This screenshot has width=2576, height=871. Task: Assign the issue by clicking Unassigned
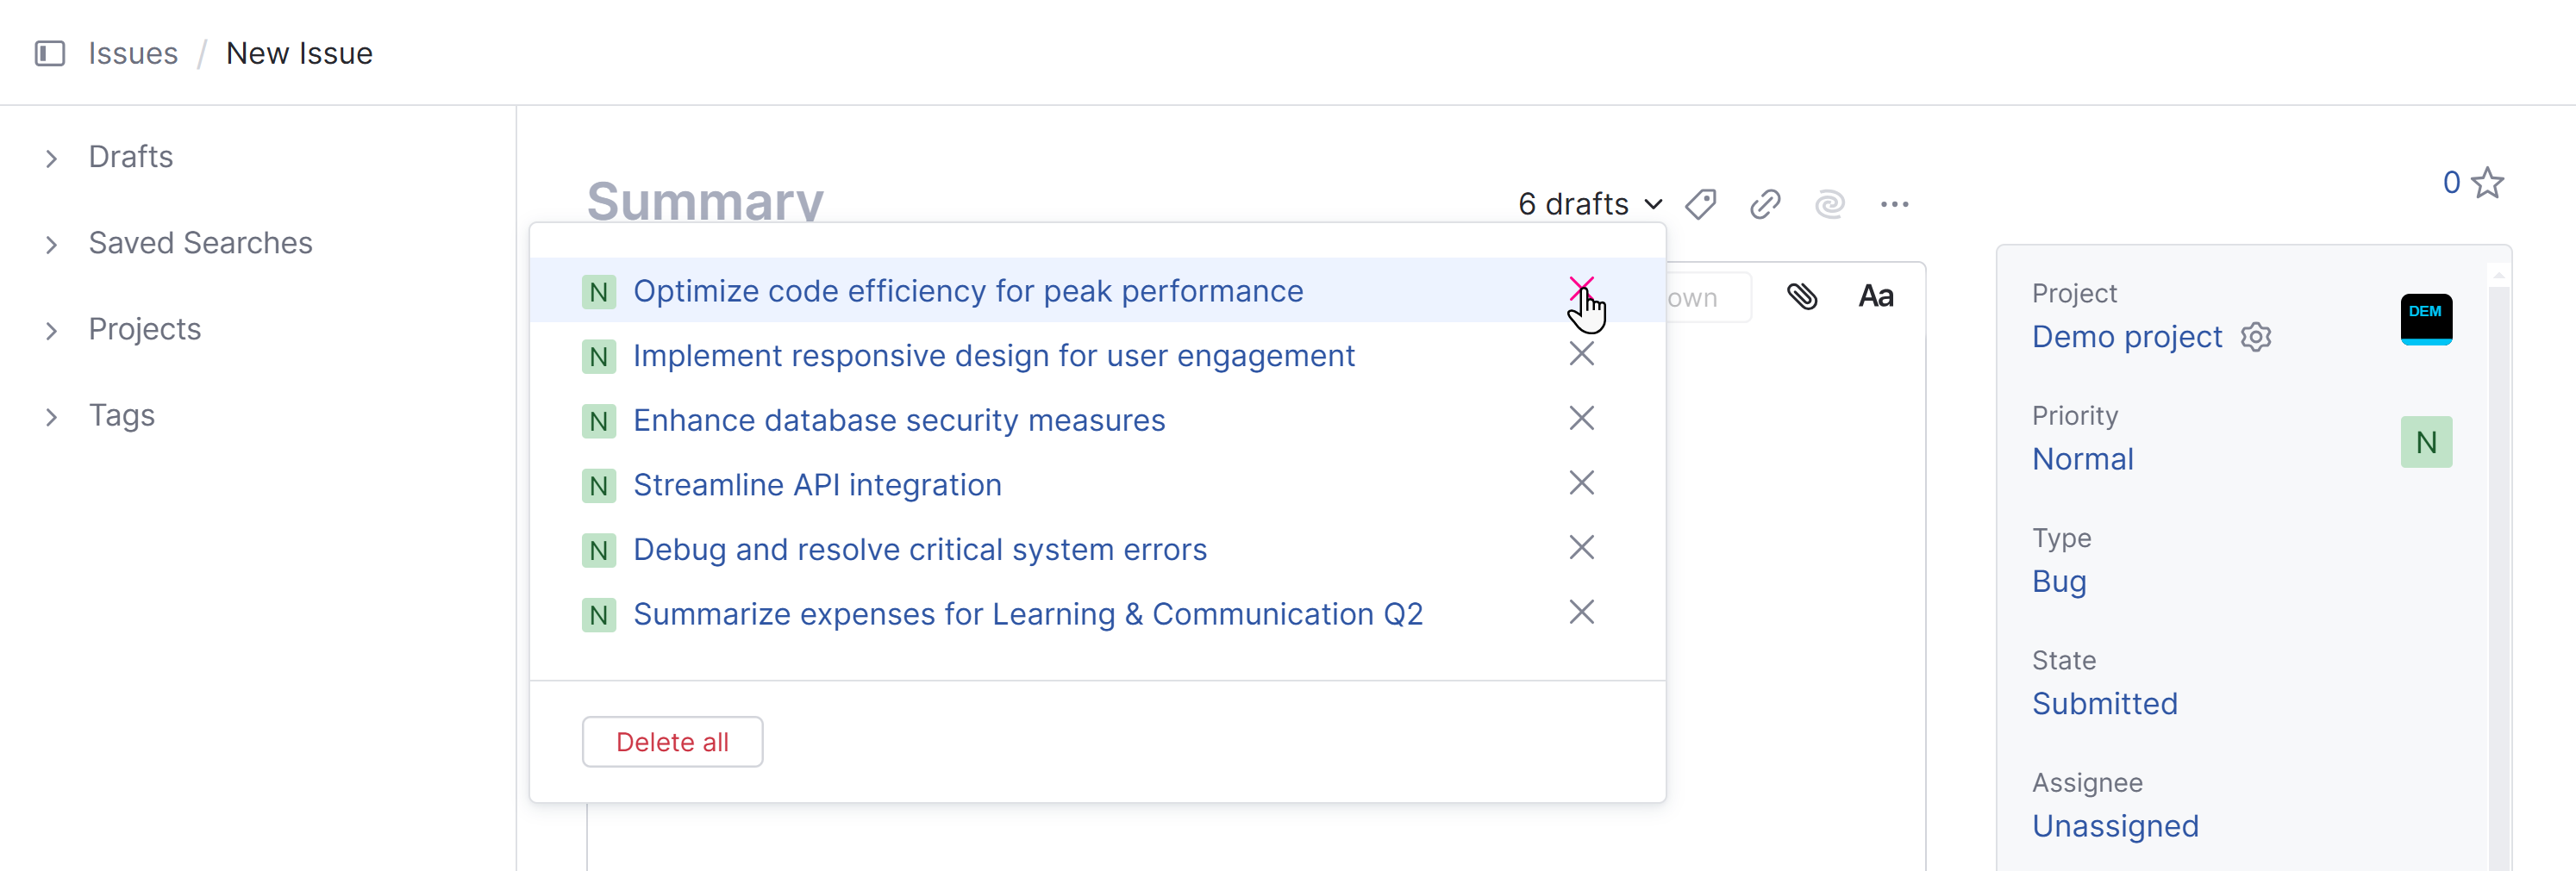click(2114, 826)
